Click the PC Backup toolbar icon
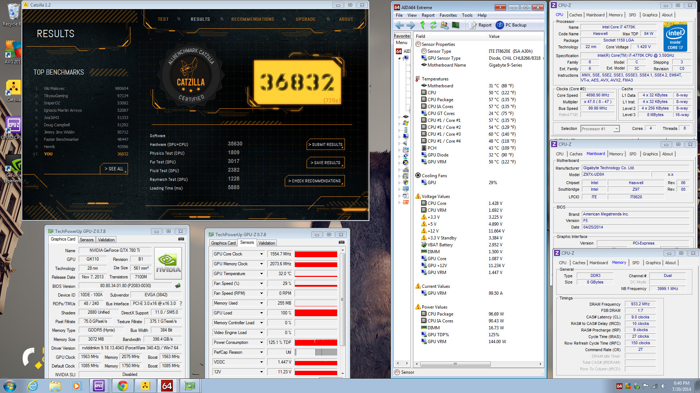Screen dimensions: 700x393 (x=500, y=25)
